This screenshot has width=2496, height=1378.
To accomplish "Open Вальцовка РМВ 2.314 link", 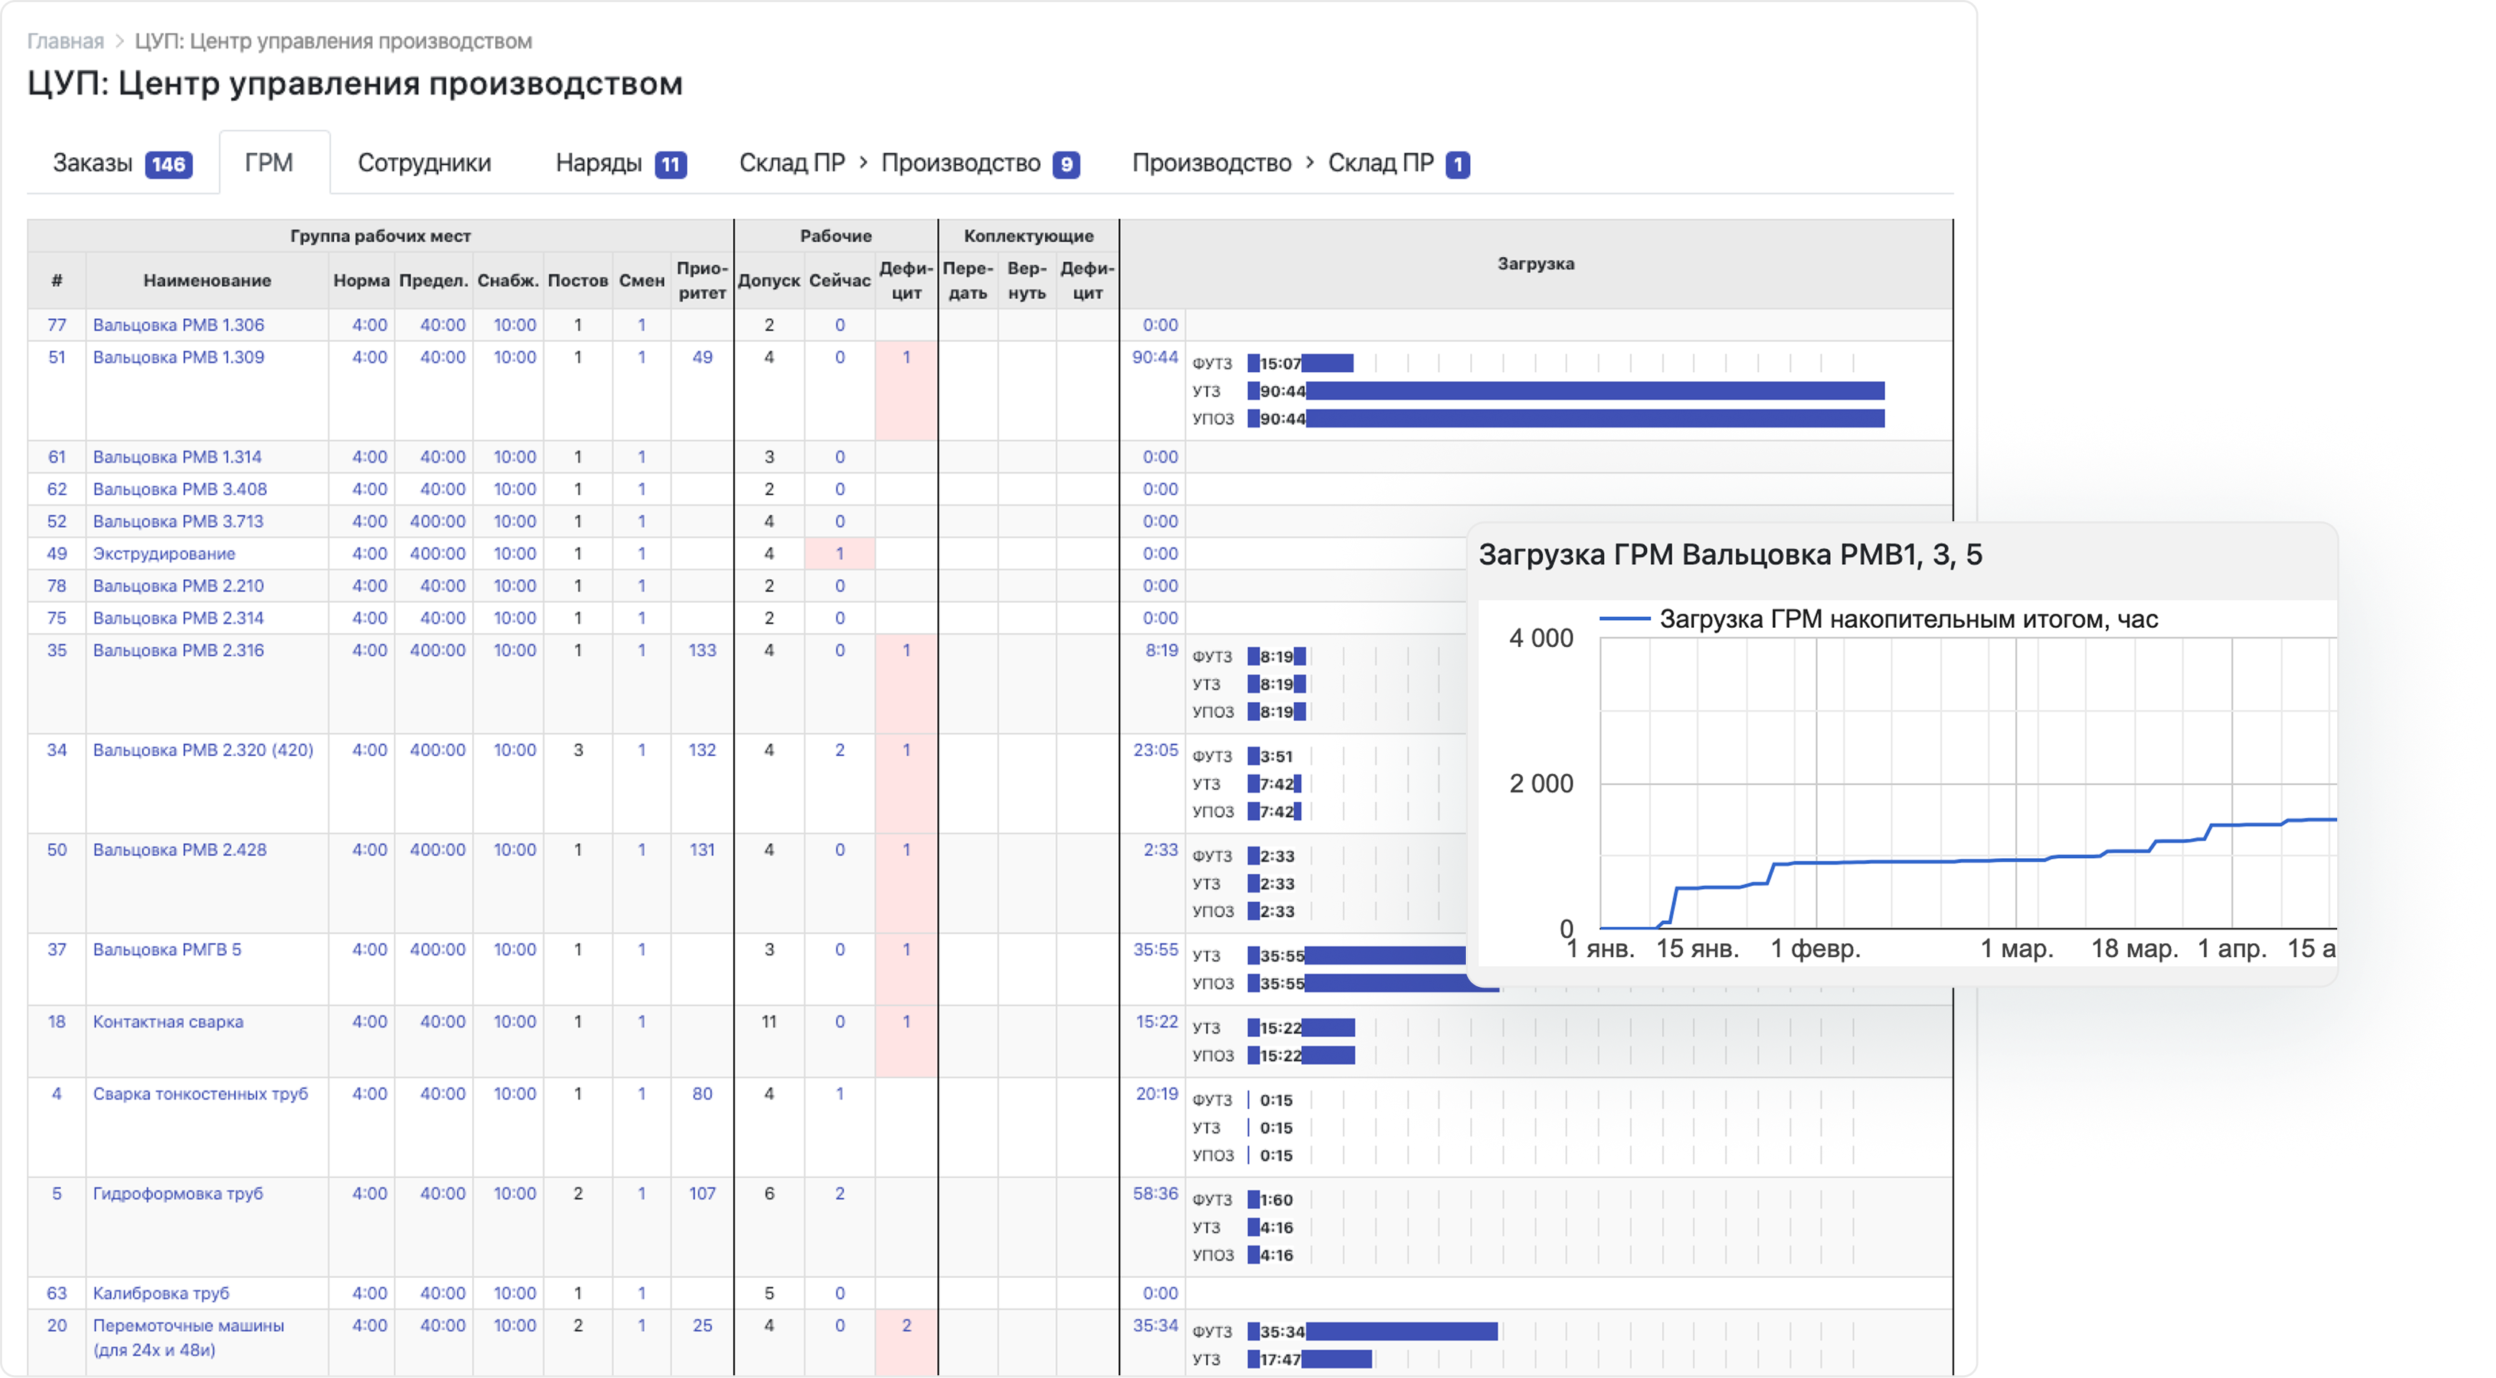I will [x=178, y=618].
